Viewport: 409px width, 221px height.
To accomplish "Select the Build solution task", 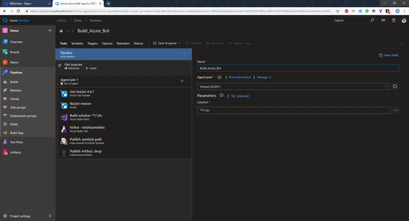I will pyautogui.click(x=125, y=117).
